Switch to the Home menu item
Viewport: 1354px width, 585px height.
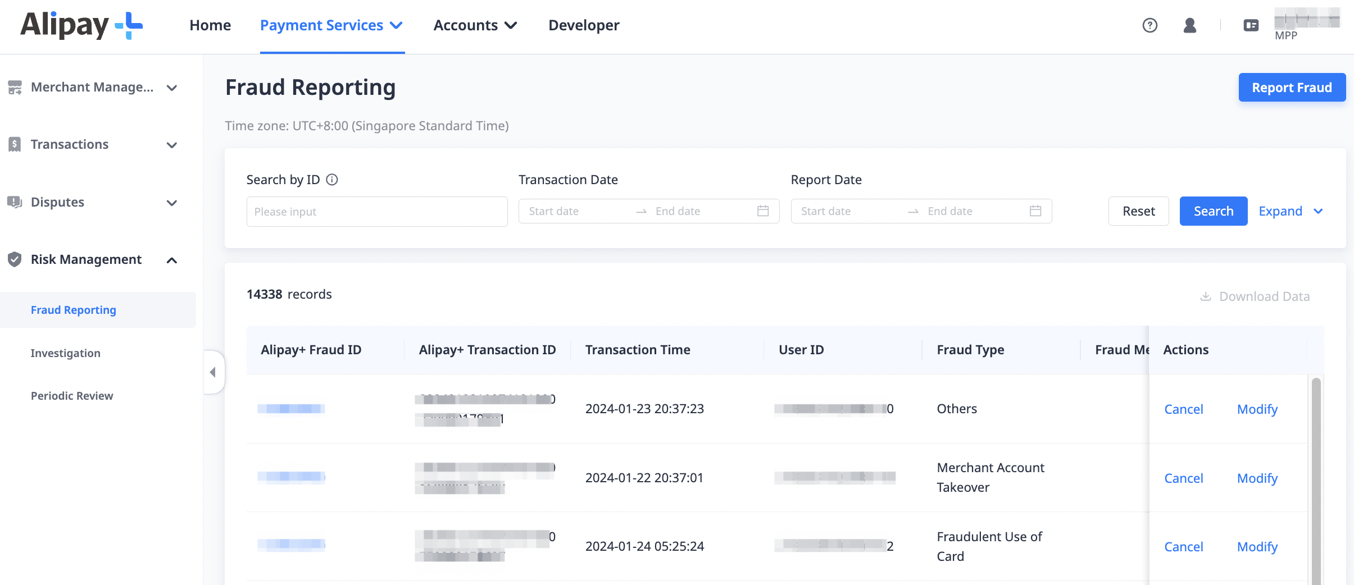(x=210, y=25)
